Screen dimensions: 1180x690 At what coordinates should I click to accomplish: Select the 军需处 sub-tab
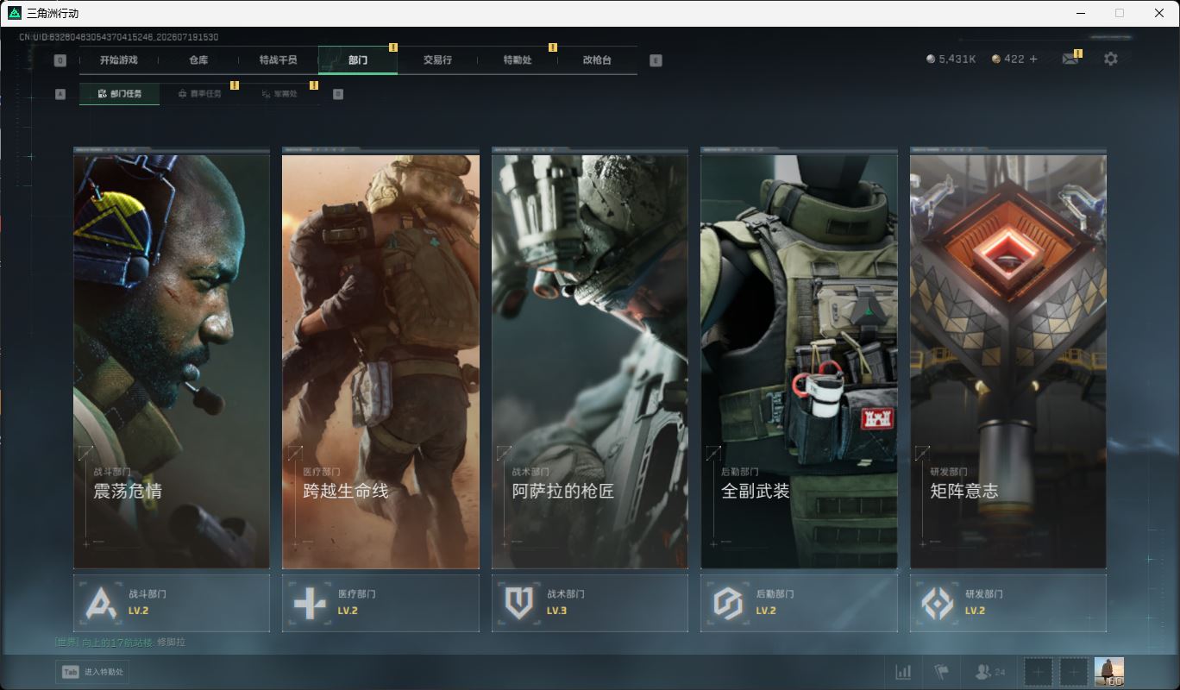click(x=279, y=94)
